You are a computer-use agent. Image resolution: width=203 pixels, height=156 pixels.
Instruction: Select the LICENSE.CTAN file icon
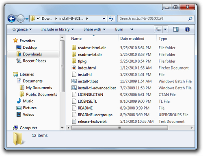(x=74, y=95)
